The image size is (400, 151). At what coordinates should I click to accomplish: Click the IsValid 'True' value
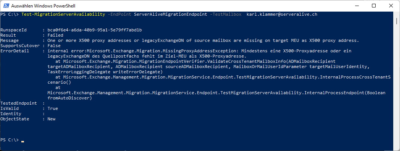[53, 108]
